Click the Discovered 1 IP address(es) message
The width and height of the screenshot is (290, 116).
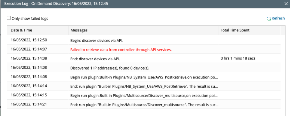click(110, 68)
